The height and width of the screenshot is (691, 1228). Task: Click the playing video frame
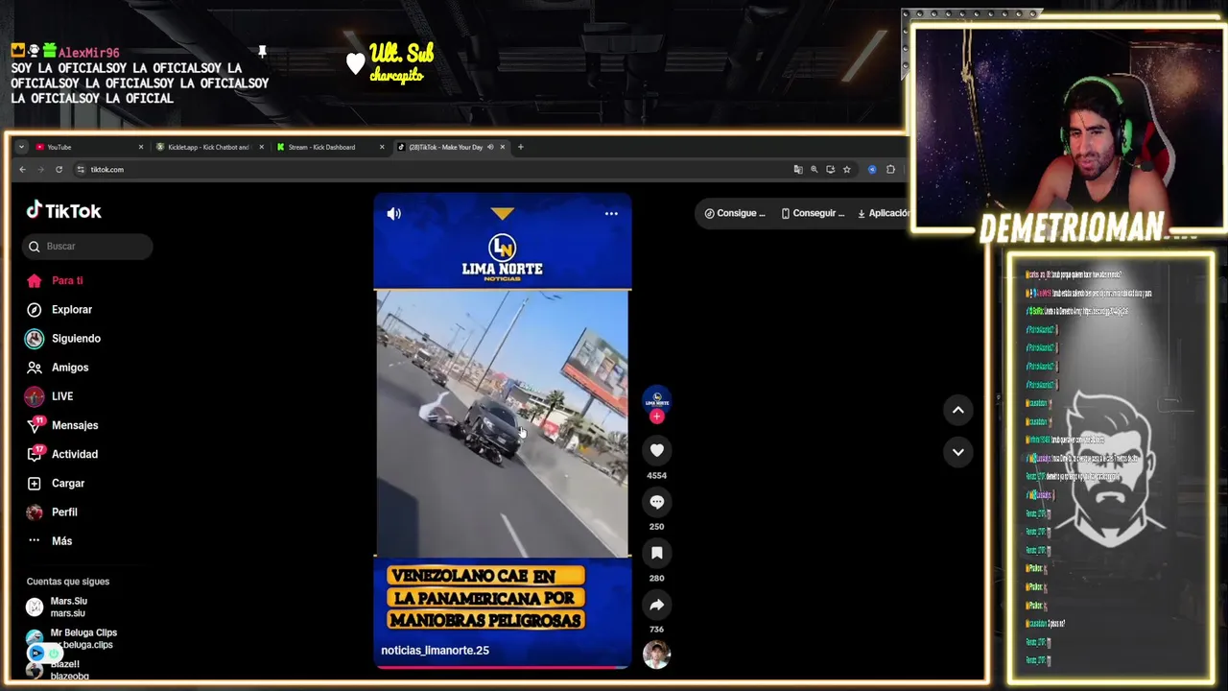pyautogui.click(x=502, y=422)
